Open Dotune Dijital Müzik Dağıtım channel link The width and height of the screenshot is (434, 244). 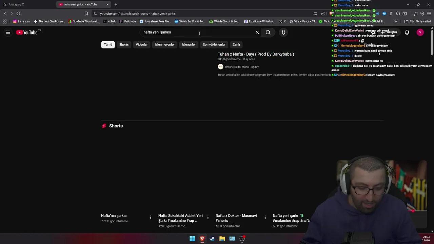click(x=242, y=67)
